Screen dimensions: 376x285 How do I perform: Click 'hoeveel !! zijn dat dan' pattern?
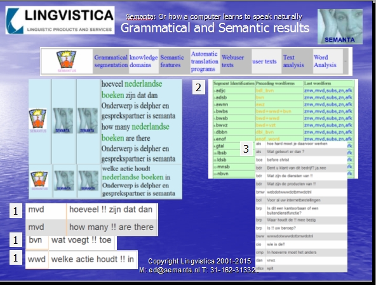pyautogui.click(x=111, y=210)
